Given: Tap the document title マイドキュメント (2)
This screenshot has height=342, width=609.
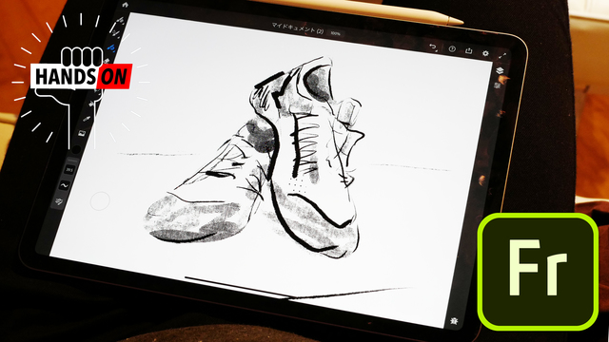Looking at the screenshot, I should coord(298,28).
